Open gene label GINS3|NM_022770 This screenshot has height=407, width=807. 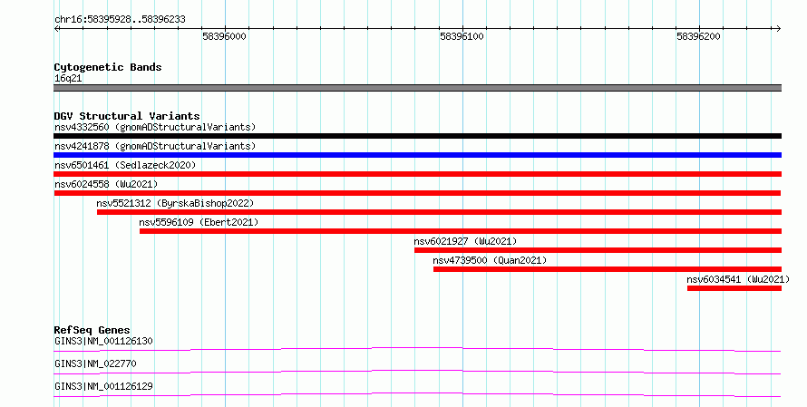95,363
